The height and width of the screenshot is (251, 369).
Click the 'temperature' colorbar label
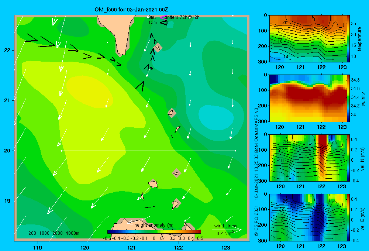click(x=359, y=39)
